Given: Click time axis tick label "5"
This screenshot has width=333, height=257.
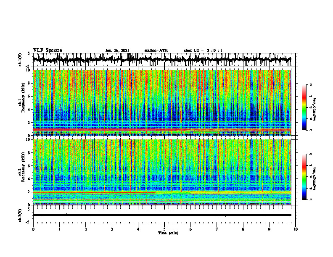Looking at the screenshot, I should [x=164, y=229].
